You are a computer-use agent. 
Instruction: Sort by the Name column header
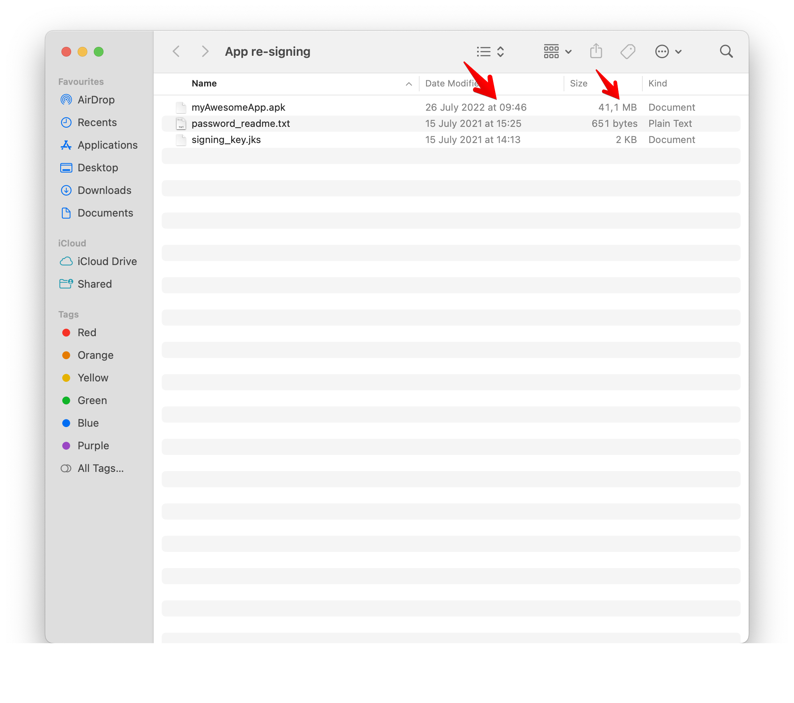pos(204,83)
